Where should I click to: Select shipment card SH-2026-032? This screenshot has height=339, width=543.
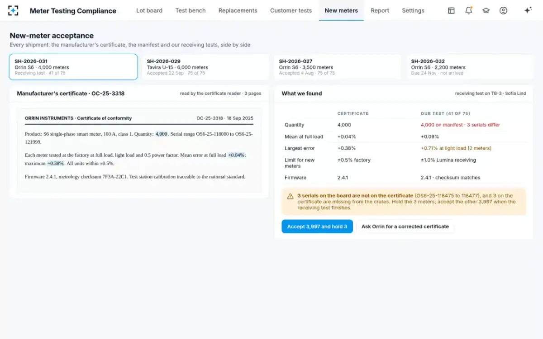click(470, 67)
